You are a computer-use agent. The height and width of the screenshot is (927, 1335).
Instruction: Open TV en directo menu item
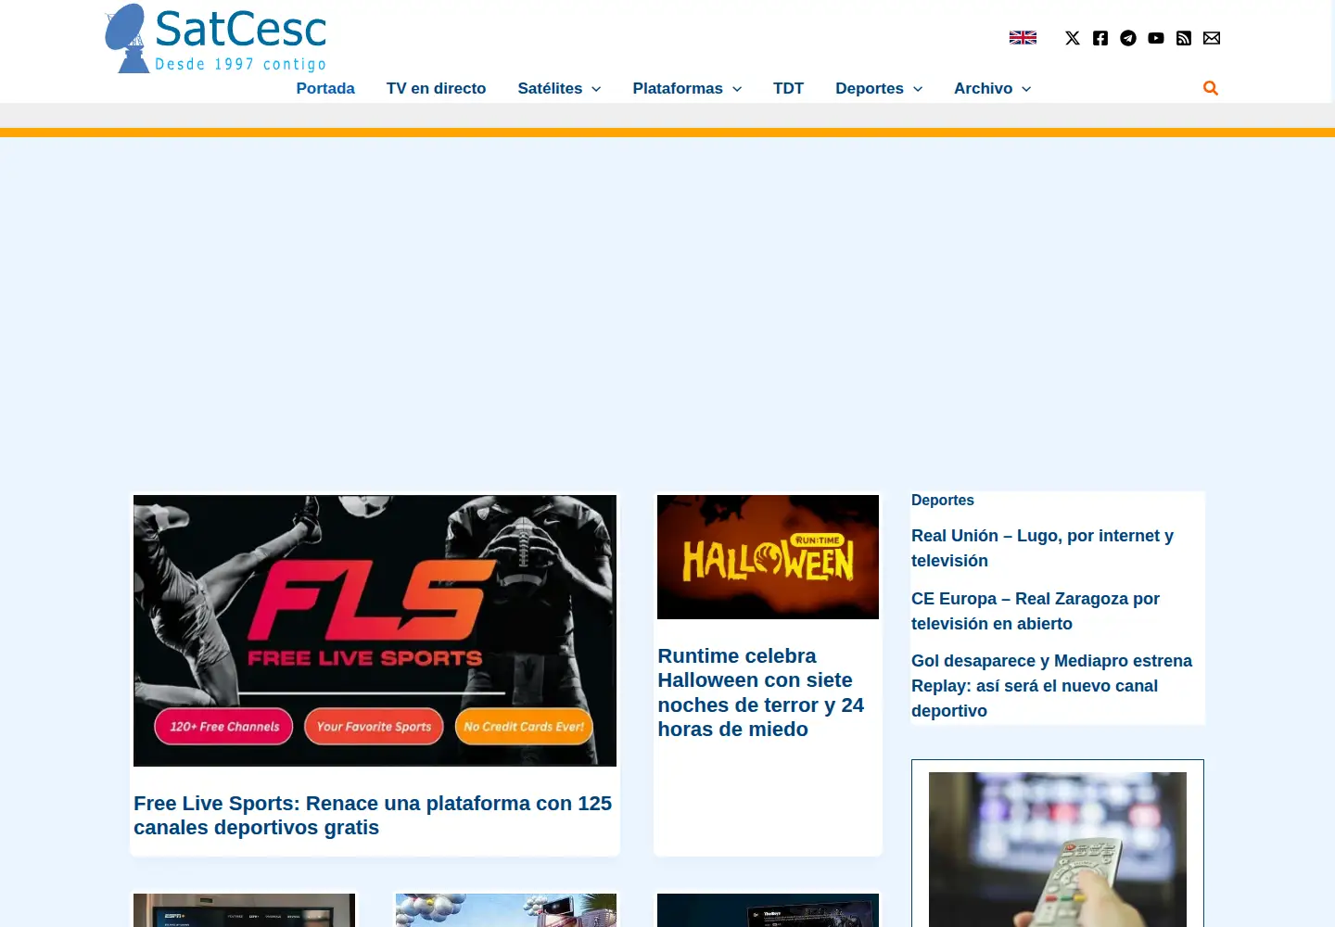(436, 88)
